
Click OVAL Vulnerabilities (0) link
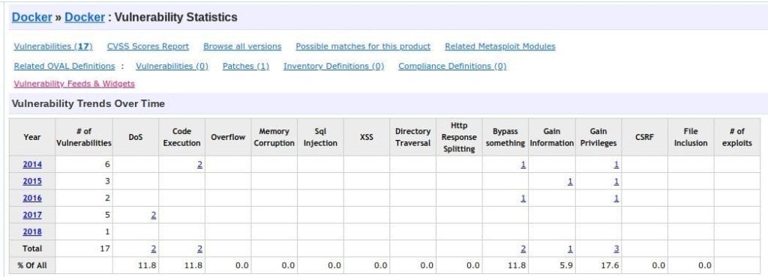(x=172, y=66)
